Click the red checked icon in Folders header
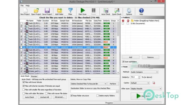 [123, 21]
